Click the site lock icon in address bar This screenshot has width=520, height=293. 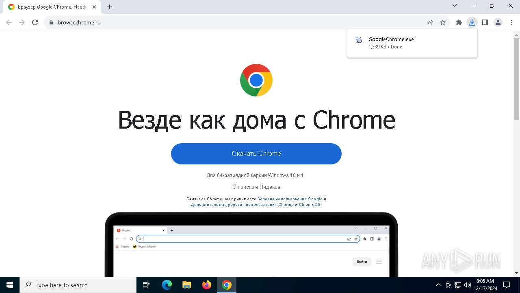pyautogui.click(x=51, y=22)
